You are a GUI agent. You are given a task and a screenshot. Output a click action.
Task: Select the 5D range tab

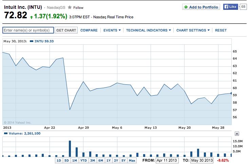point(66,161)
